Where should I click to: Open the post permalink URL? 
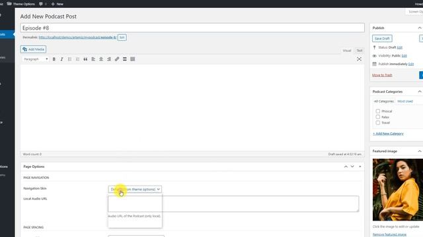pos(77,38)
